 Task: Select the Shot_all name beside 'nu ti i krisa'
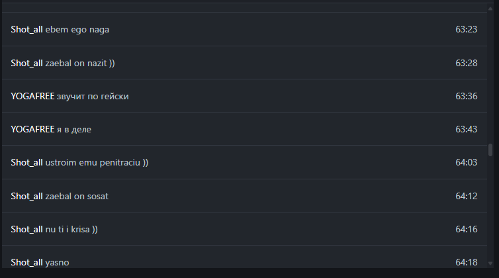pyautogui.click(x=26, y=229)
